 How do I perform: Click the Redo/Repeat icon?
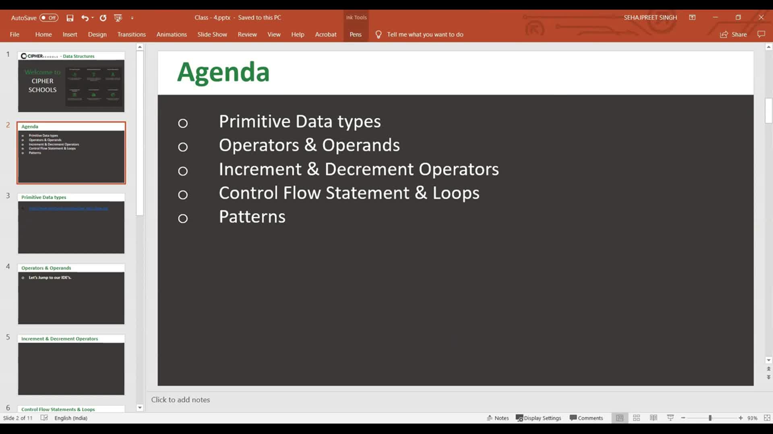point(103,18)
